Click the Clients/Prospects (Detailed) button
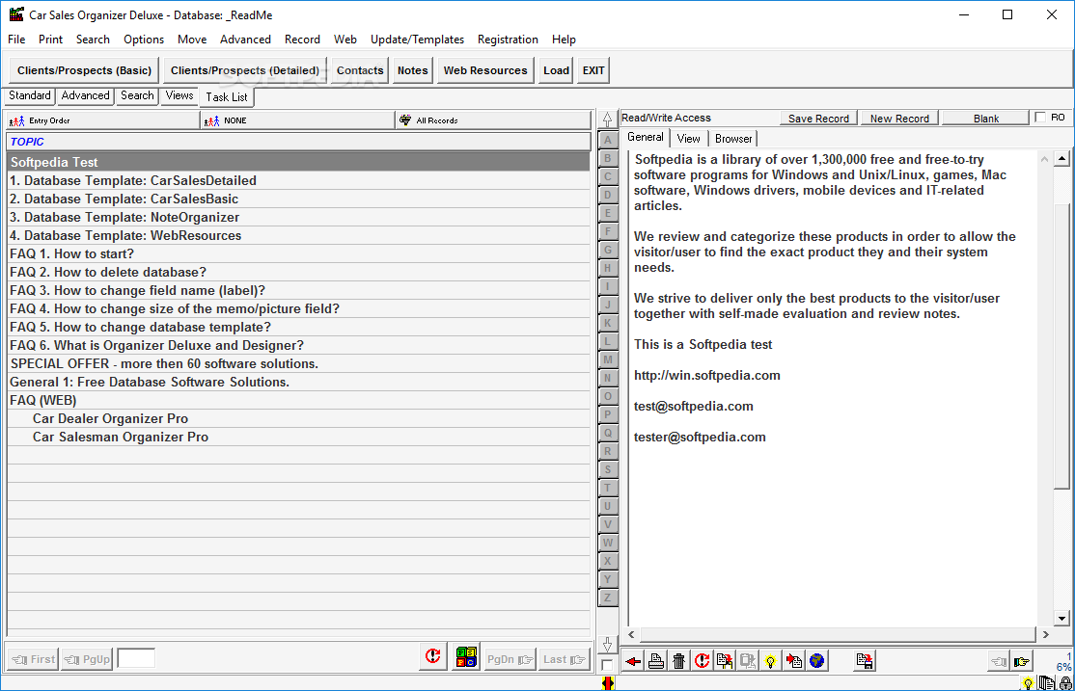1075x691 pixels. [x=245, y=69]
